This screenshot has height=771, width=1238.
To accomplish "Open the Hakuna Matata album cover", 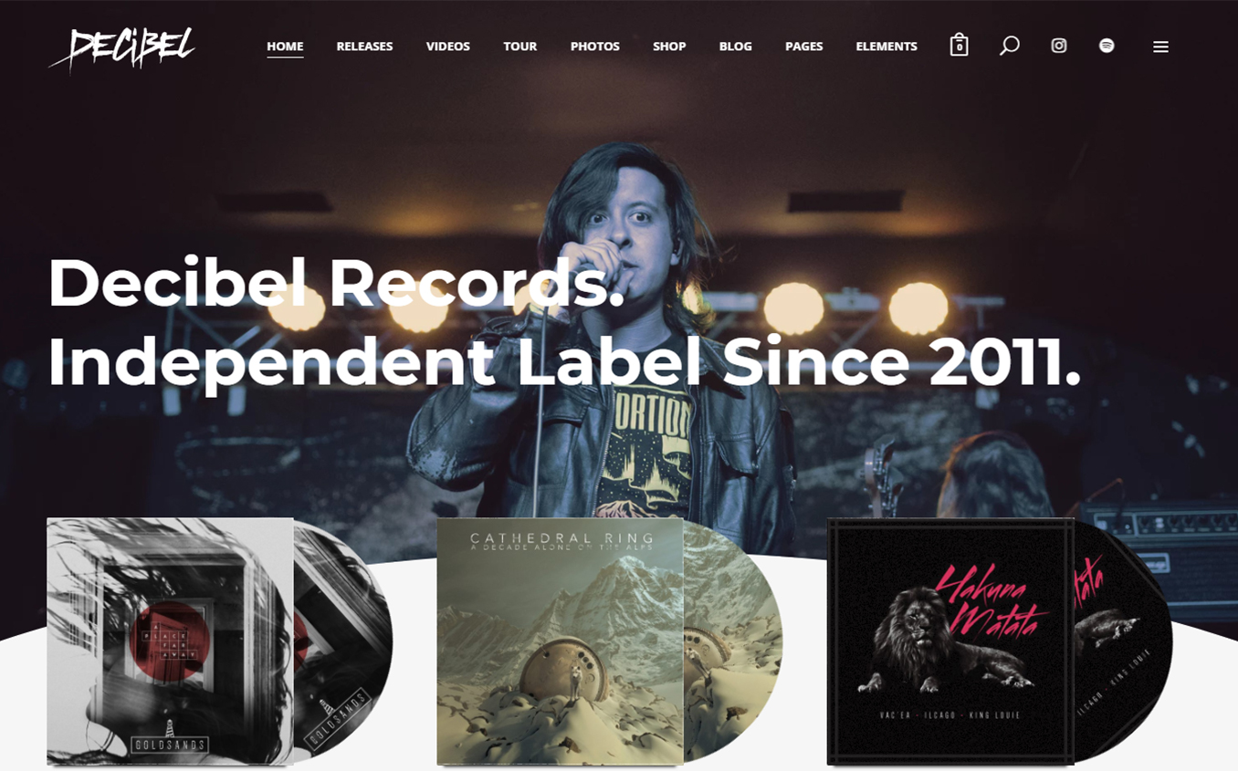I will pyautogui.click(x=950, y=641).
